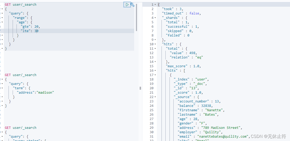Open the wrench actions menu icon

pos(132,5)
